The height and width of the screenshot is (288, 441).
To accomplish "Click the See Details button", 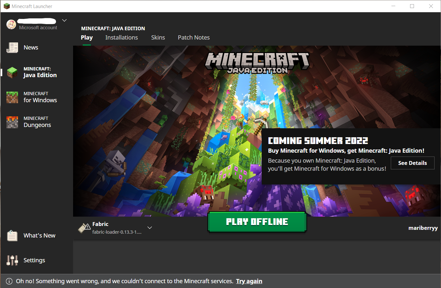I will click(x=413, y=163).
